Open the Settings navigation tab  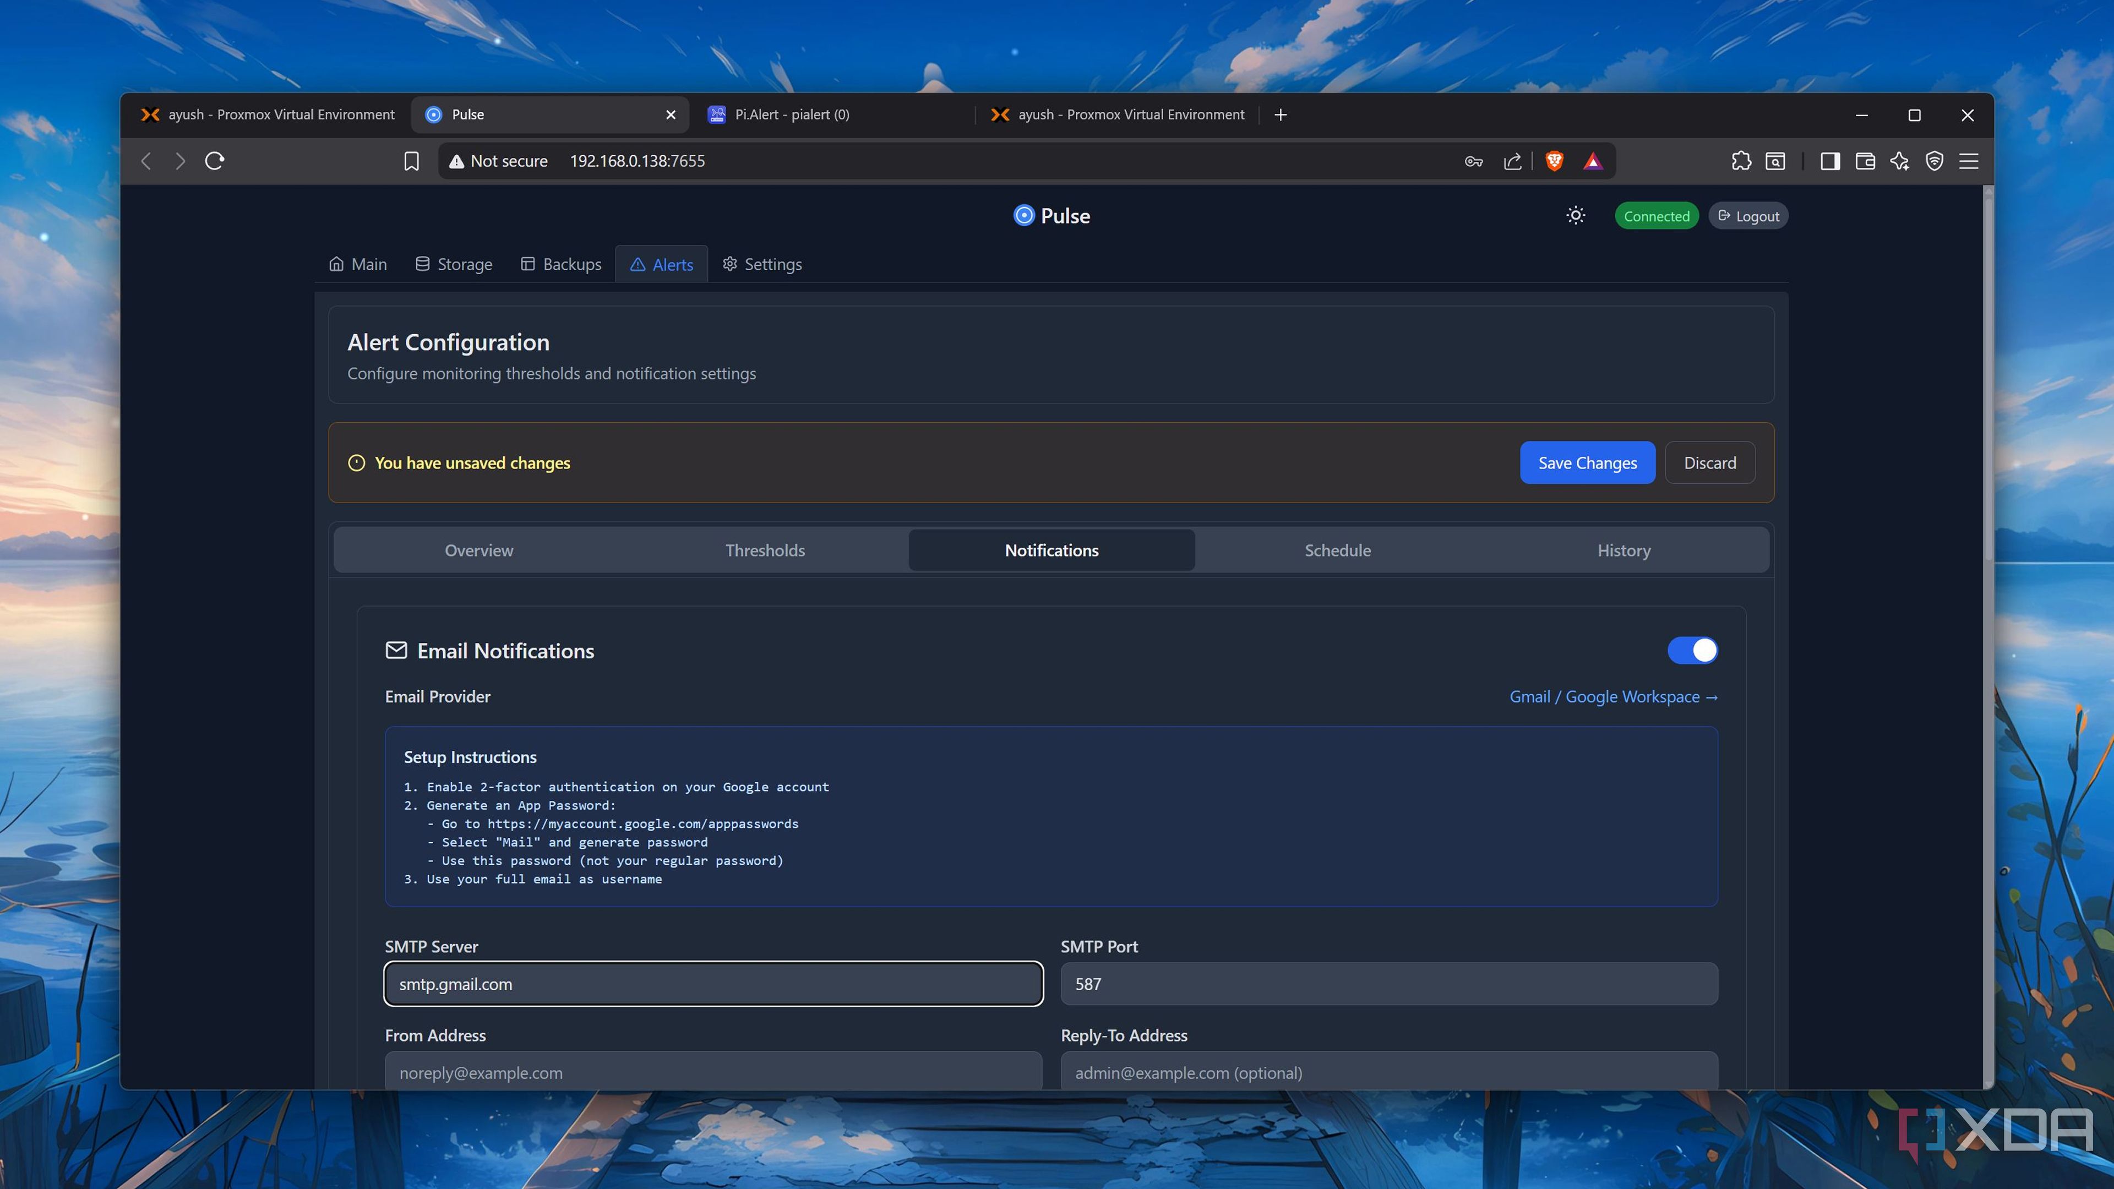click(762, 264)
